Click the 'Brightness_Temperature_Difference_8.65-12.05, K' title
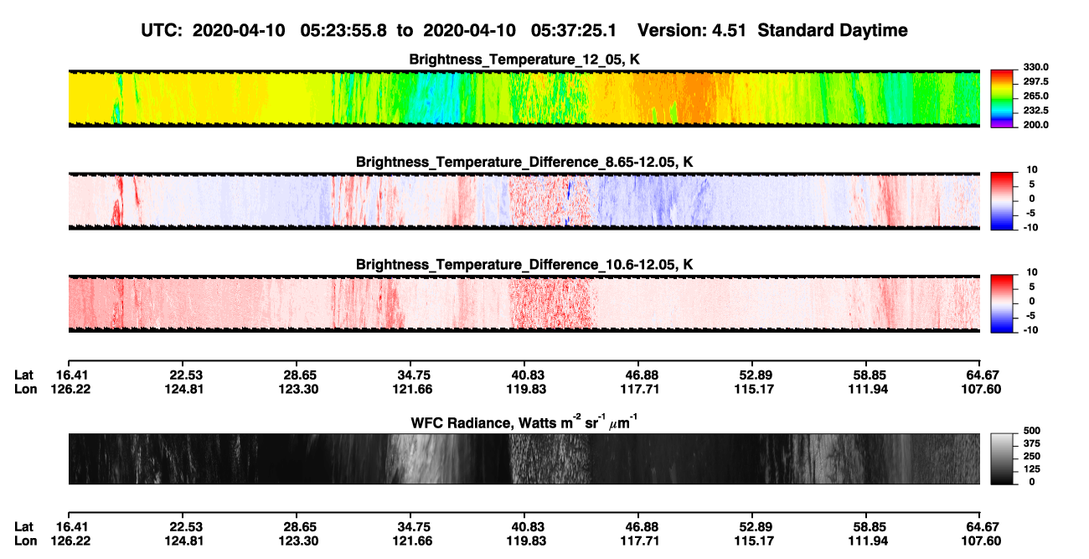Screen dimensions: 1089x559 pyautogui.click(x=524, y=162)
